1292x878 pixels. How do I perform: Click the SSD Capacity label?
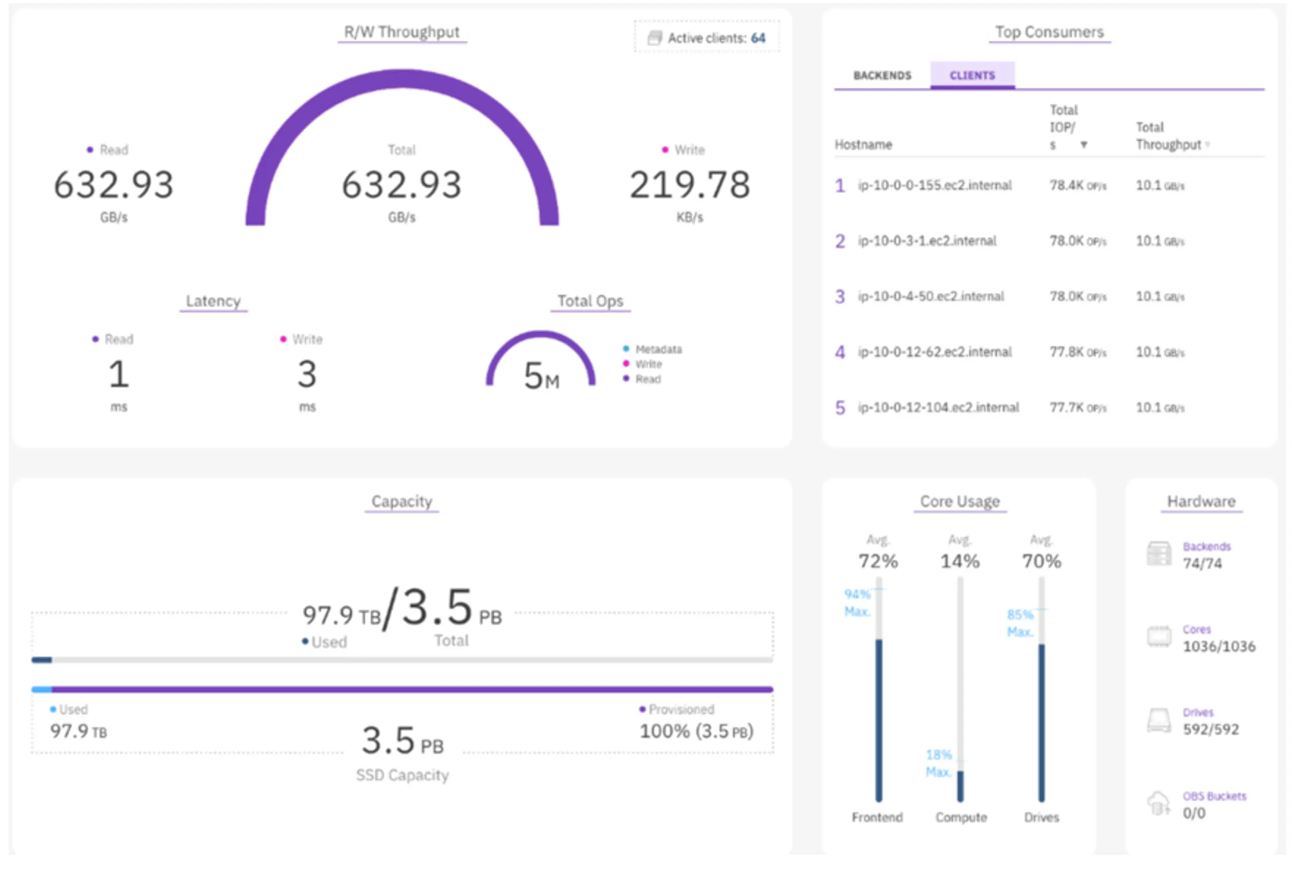click(x=402, y=775)
